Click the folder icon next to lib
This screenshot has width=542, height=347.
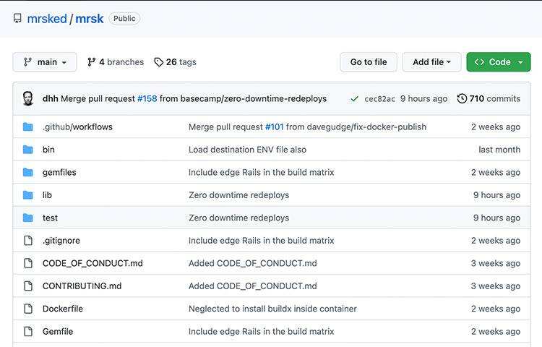click(x=28, y=195)
